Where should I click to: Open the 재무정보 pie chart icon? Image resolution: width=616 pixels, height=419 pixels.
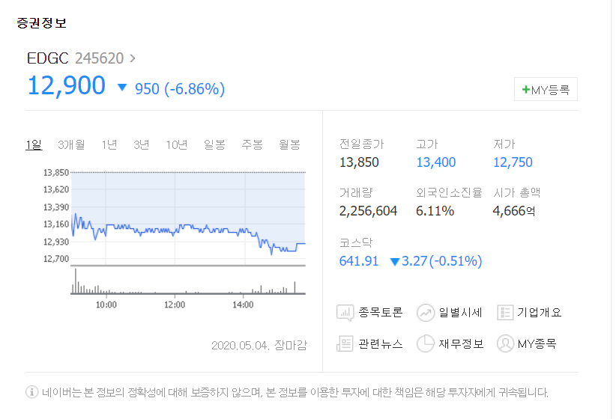(x=426, y=343)
